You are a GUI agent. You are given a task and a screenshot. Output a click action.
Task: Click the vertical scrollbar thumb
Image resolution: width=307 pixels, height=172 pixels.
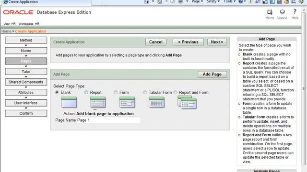(x=304, y=89)
